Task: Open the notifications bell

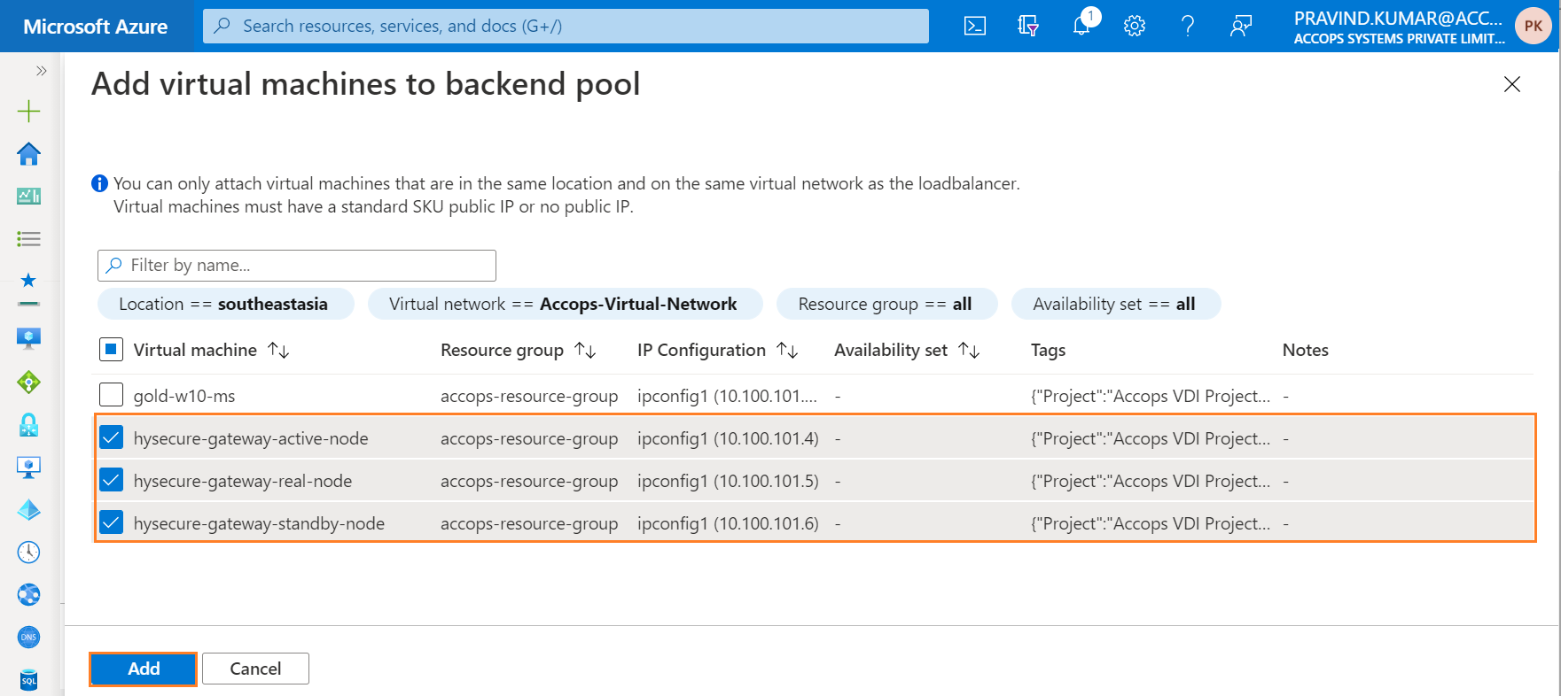Action: point(1081,26)
